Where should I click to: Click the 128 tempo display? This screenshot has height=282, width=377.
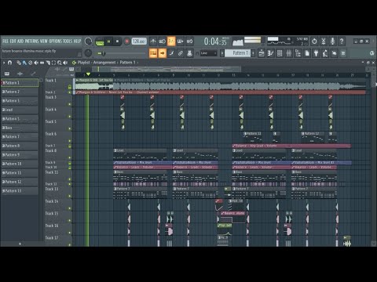click(139, 42)
